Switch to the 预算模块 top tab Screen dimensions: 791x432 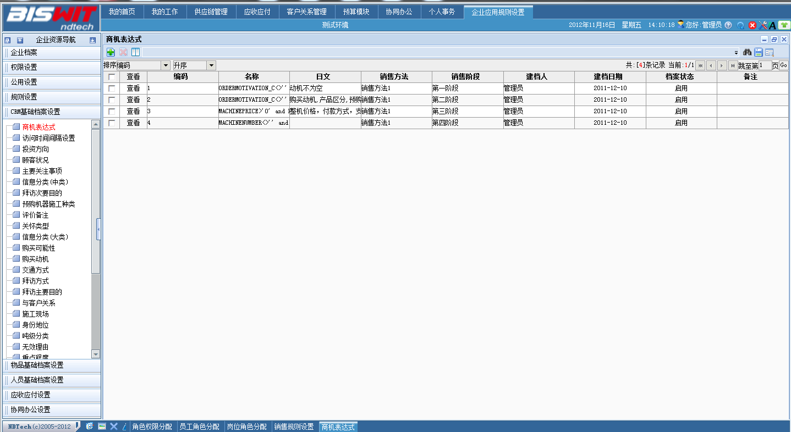[x=356, y=12]
